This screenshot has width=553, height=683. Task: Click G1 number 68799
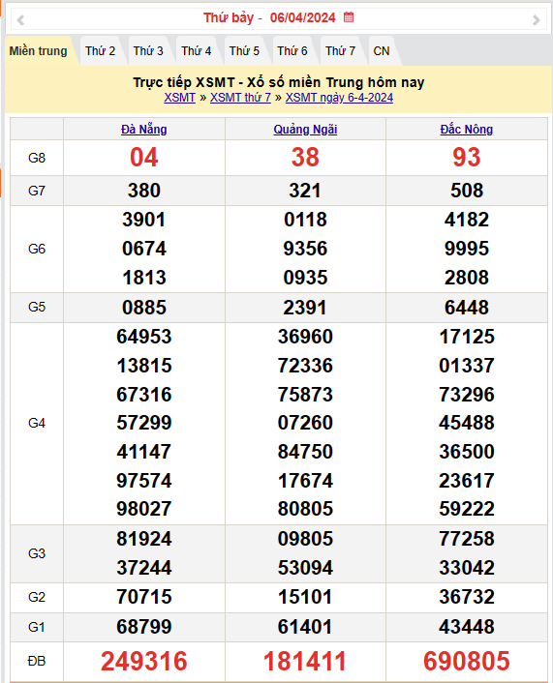(144, 627)
